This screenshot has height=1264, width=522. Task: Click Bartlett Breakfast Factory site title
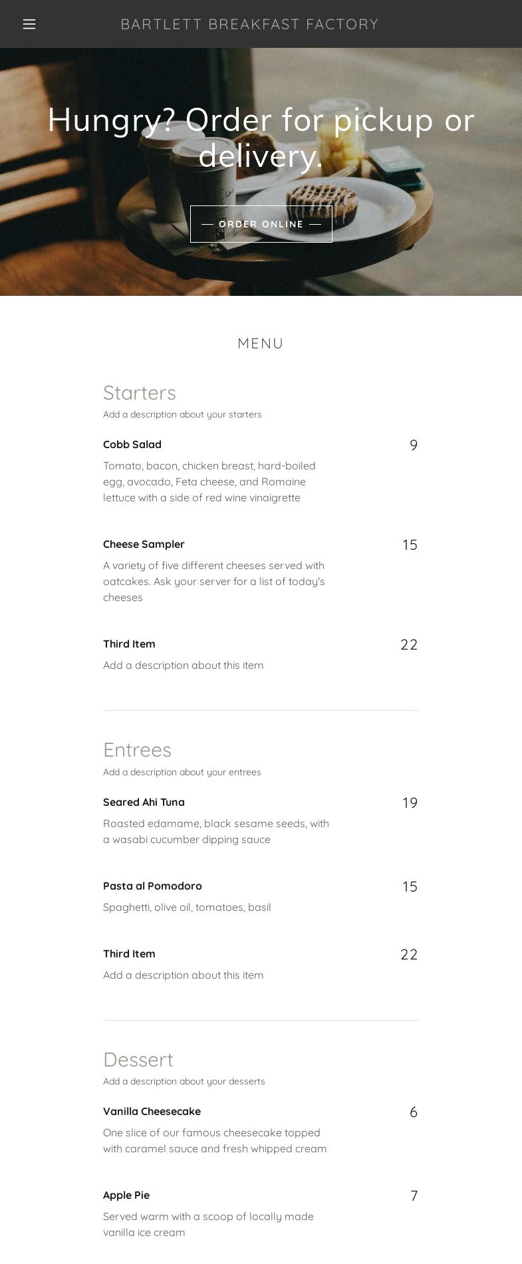[249, 24]
